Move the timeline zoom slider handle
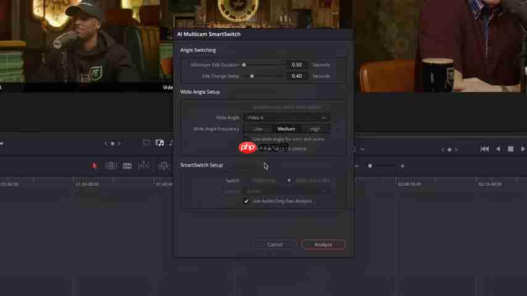 tap(370, 166)
